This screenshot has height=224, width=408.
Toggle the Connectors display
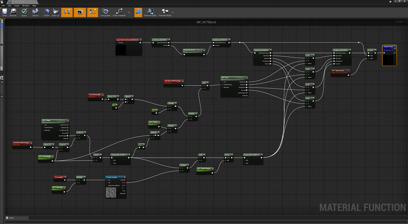click(67, 12)
